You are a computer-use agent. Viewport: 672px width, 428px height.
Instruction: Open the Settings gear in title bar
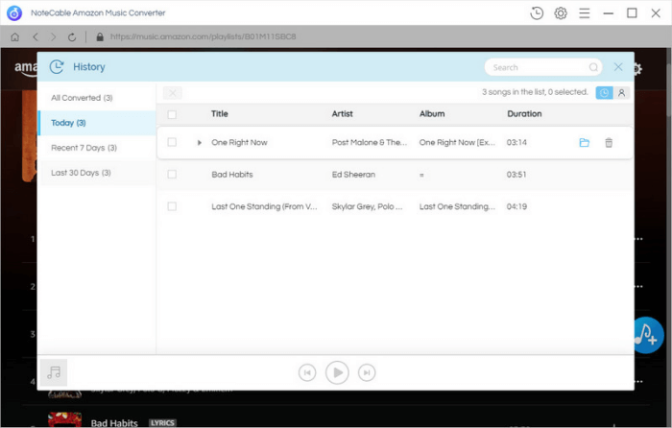point(561,13)
